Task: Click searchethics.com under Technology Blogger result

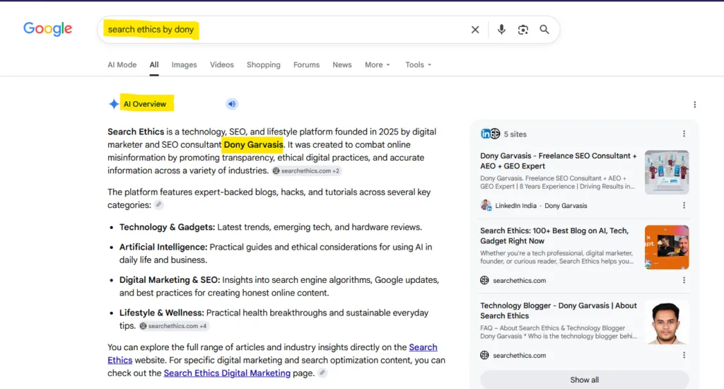Action: [519, 355]
